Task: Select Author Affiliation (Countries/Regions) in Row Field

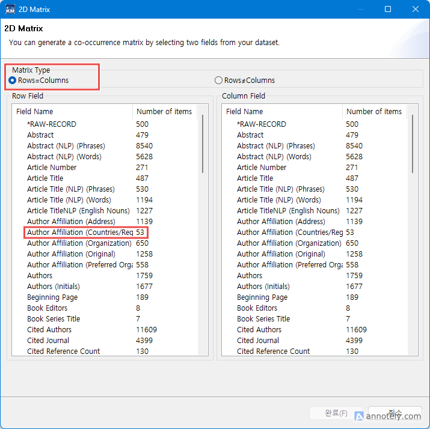Action: pos(79,233)
